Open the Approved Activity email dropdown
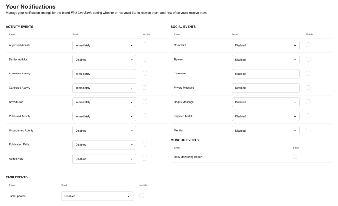 click(104, 46)
